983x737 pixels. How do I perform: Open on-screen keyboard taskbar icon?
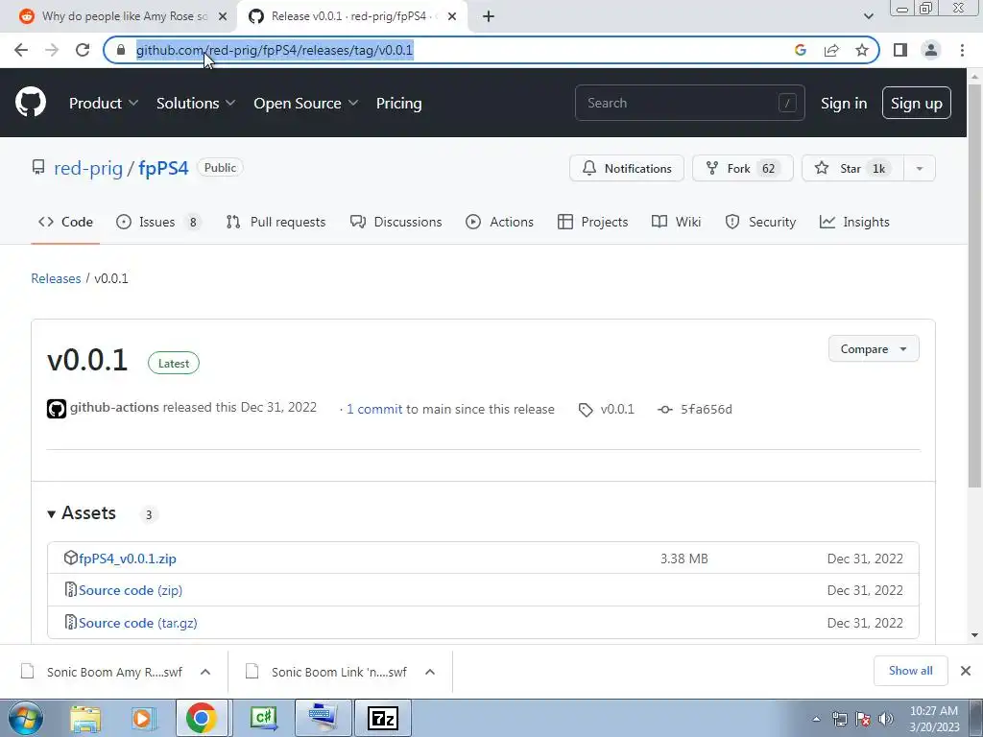click(x=323, y=718)
